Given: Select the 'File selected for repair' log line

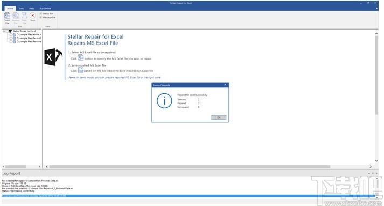Looking at the screenshot, I should tap(30, 181).
